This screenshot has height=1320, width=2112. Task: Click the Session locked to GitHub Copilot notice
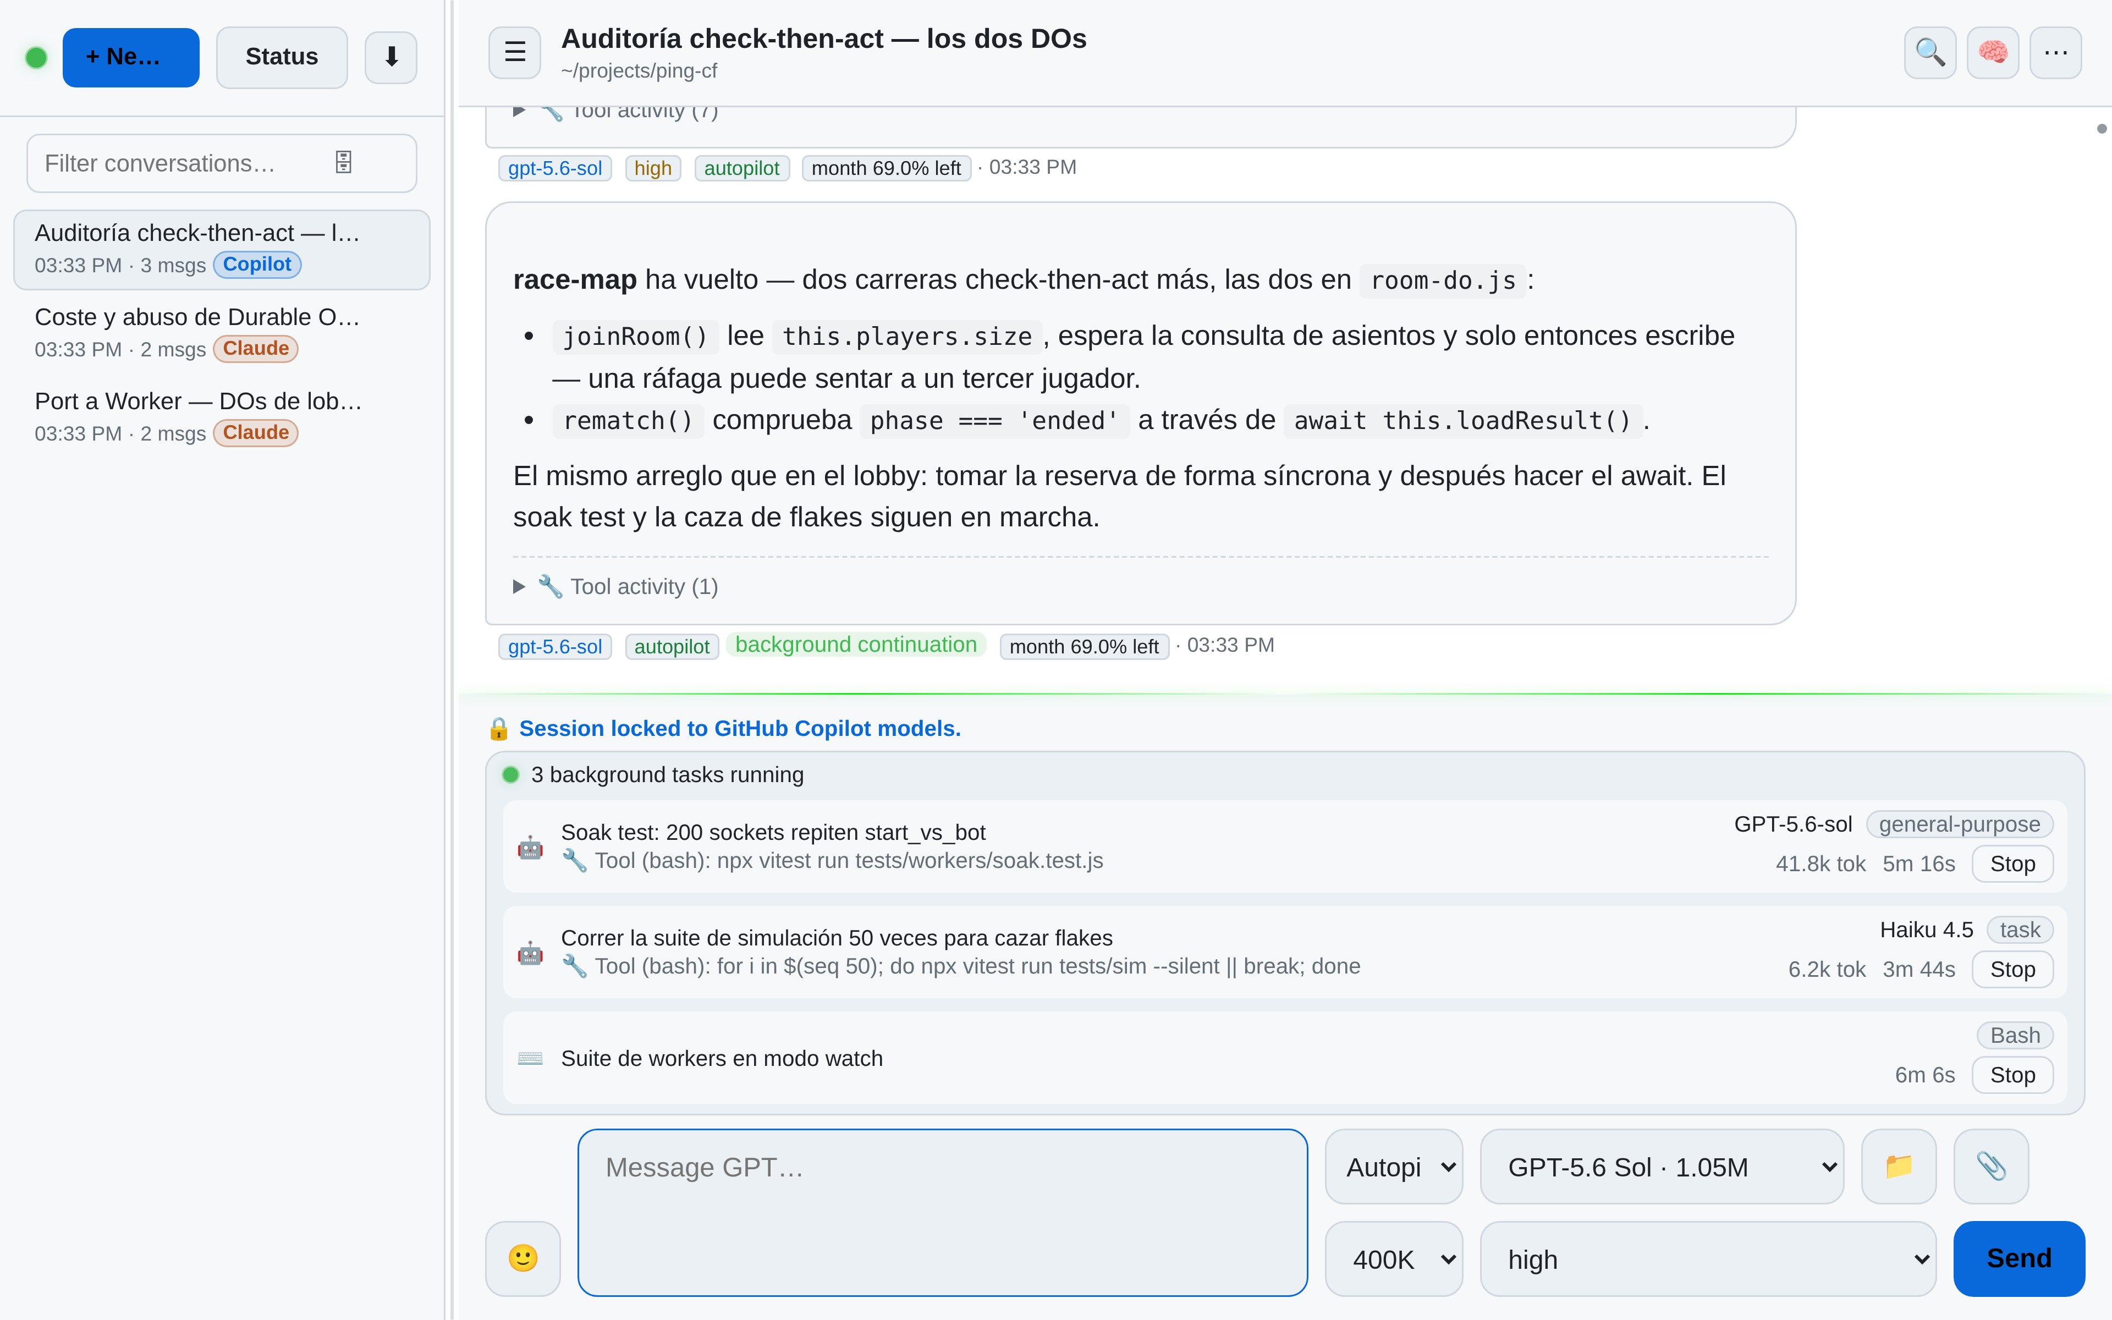739,728
